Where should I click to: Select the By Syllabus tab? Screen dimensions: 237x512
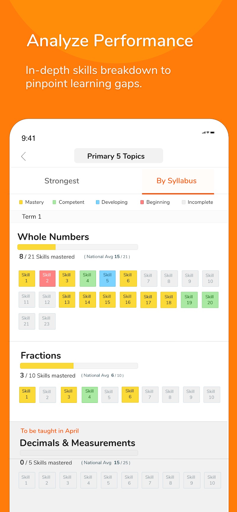point(177,181)
